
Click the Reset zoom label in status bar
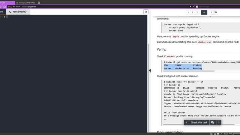226,134
